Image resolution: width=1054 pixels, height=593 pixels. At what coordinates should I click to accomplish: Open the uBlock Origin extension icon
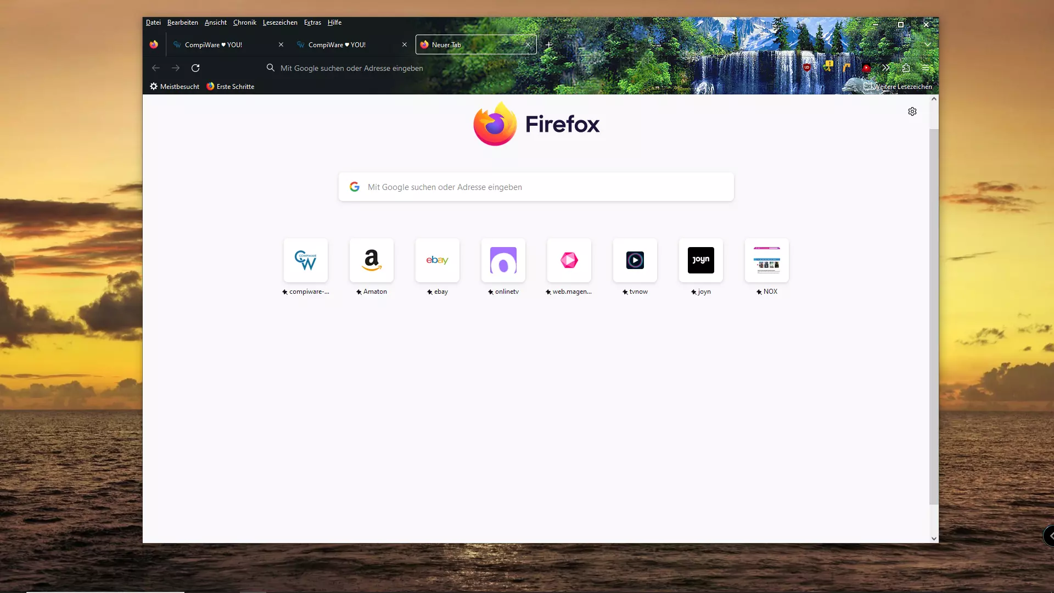click(x=807, y=68)
